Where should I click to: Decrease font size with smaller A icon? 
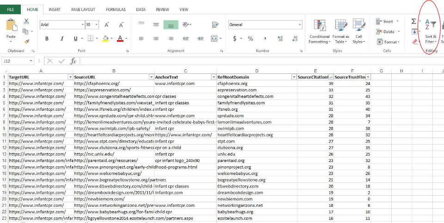121,25
